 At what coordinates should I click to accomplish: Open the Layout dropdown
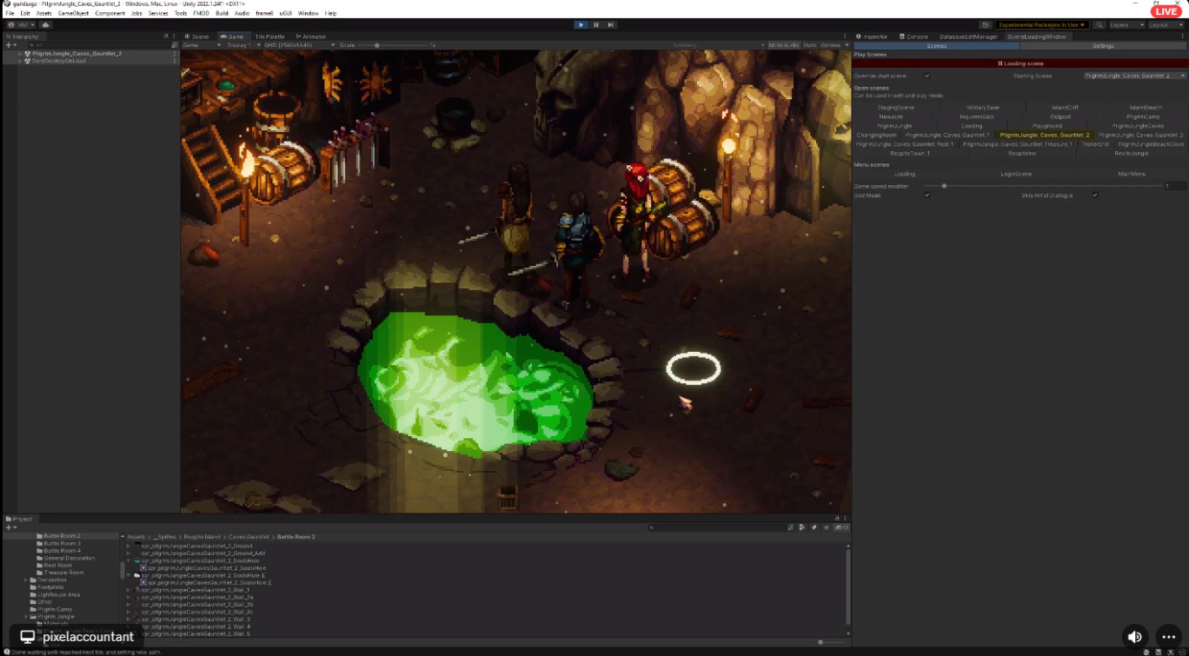(x=1165, y=24)
